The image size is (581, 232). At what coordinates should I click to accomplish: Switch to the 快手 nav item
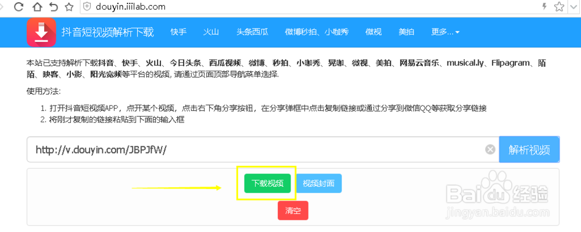pos(178,32)
